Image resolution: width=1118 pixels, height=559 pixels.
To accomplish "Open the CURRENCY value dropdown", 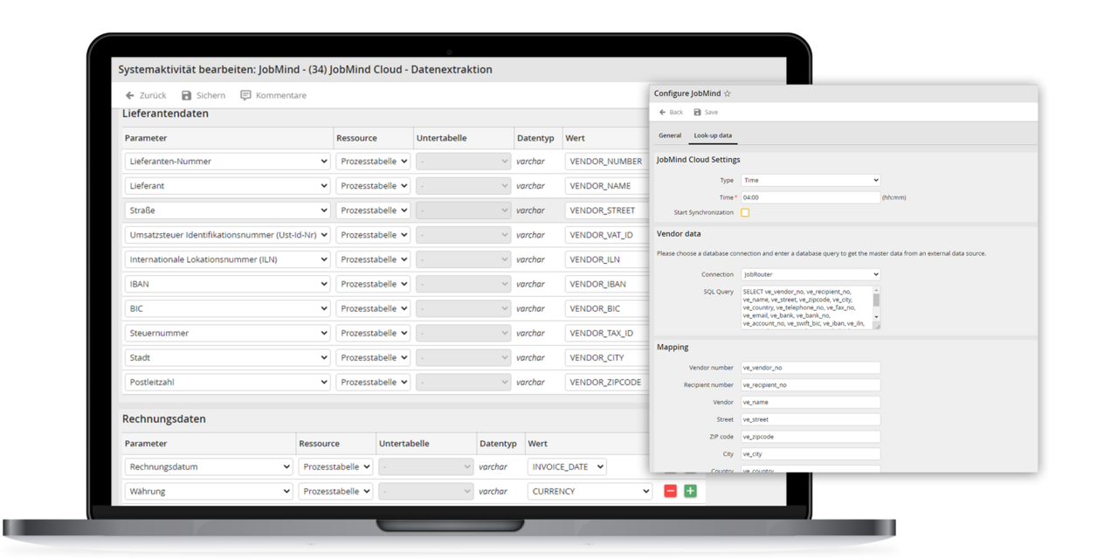I will tap(590, 491).
